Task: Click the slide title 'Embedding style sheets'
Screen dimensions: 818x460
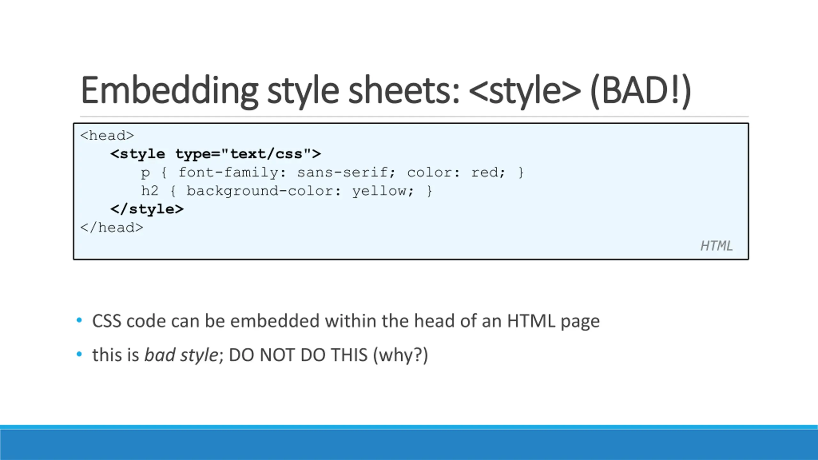Action: (x=270, y=90)
